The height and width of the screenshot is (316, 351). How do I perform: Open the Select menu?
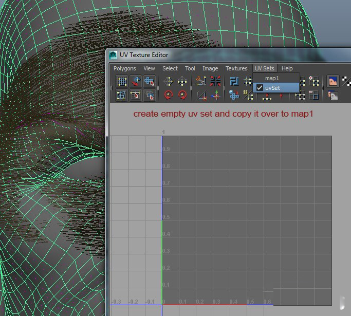coord(170,68)
